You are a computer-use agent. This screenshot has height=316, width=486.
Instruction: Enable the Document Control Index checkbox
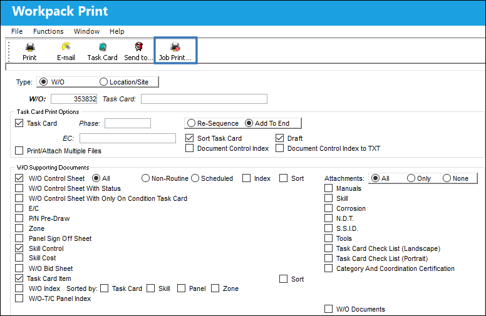[x=189, y=148]
